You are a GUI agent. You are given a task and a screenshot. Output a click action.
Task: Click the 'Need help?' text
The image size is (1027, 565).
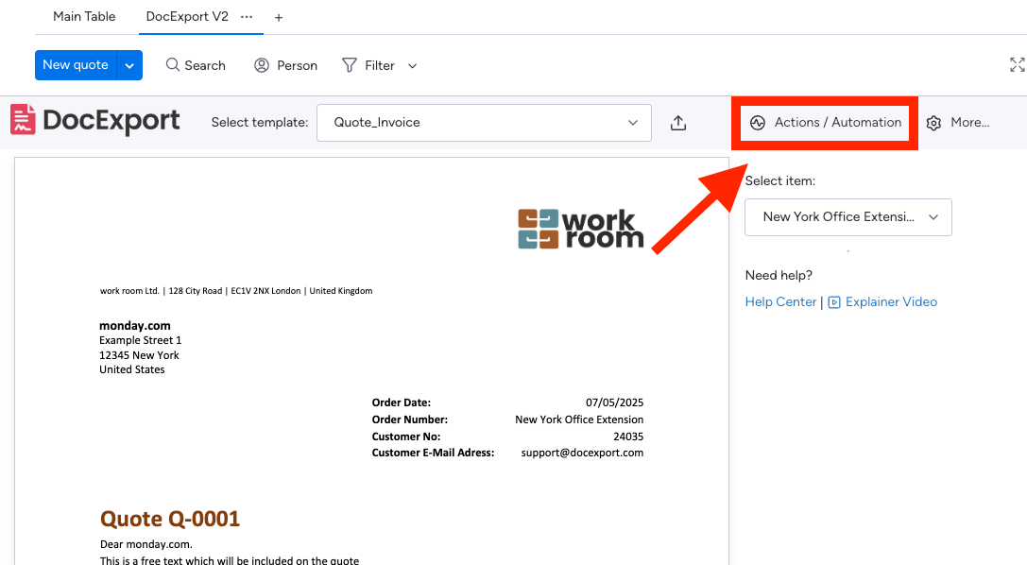pyautogui.click(x=779, y=276)
